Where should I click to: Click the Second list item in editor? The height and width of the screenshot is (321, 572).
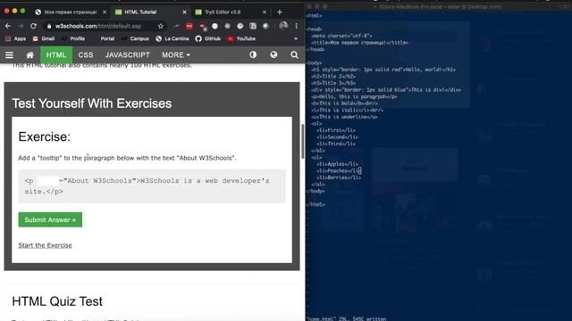pyautogui.click(x=338, y=137)
